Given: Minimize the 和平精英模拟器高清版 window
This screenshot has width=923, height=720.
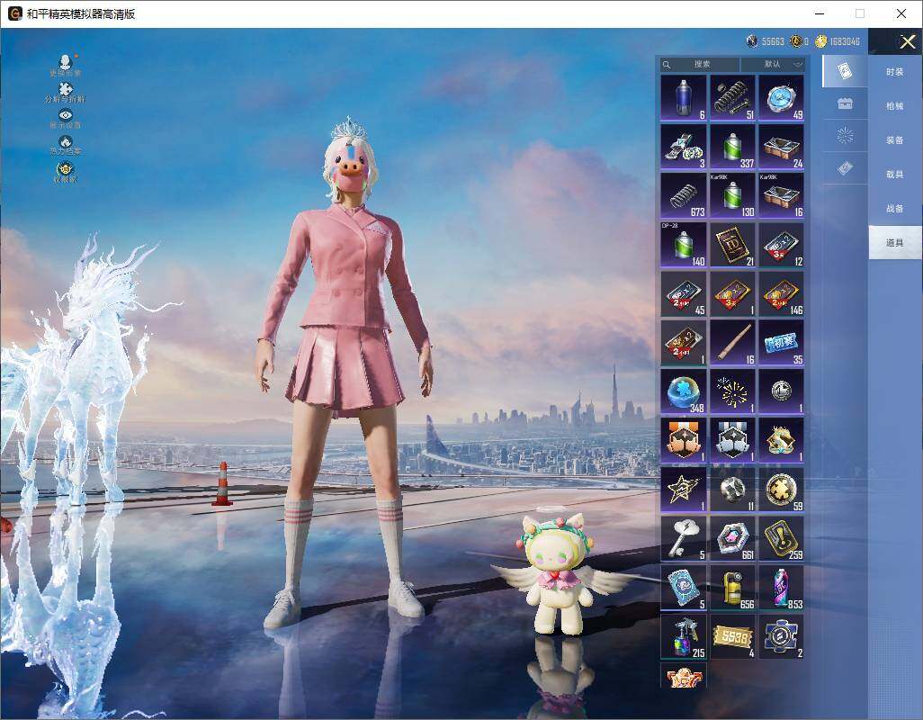Looking at the screenshot, I should 820,13.
